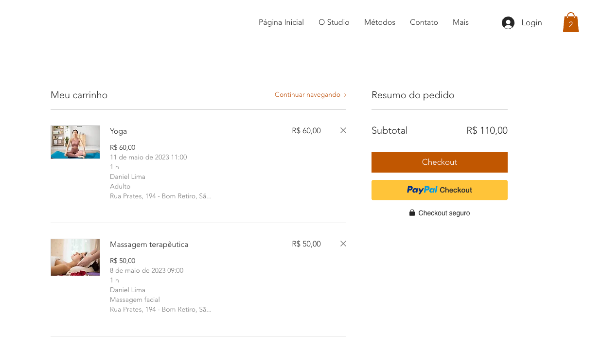Click the Checkout seguro lock icon

coord(412,213)
